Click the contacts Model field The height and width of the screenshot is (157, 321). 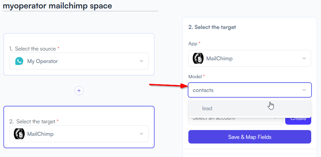pyautogui.click(x=250, y=90)
